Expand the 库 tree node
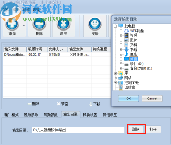The image size is (171, 145). [115, 73]
